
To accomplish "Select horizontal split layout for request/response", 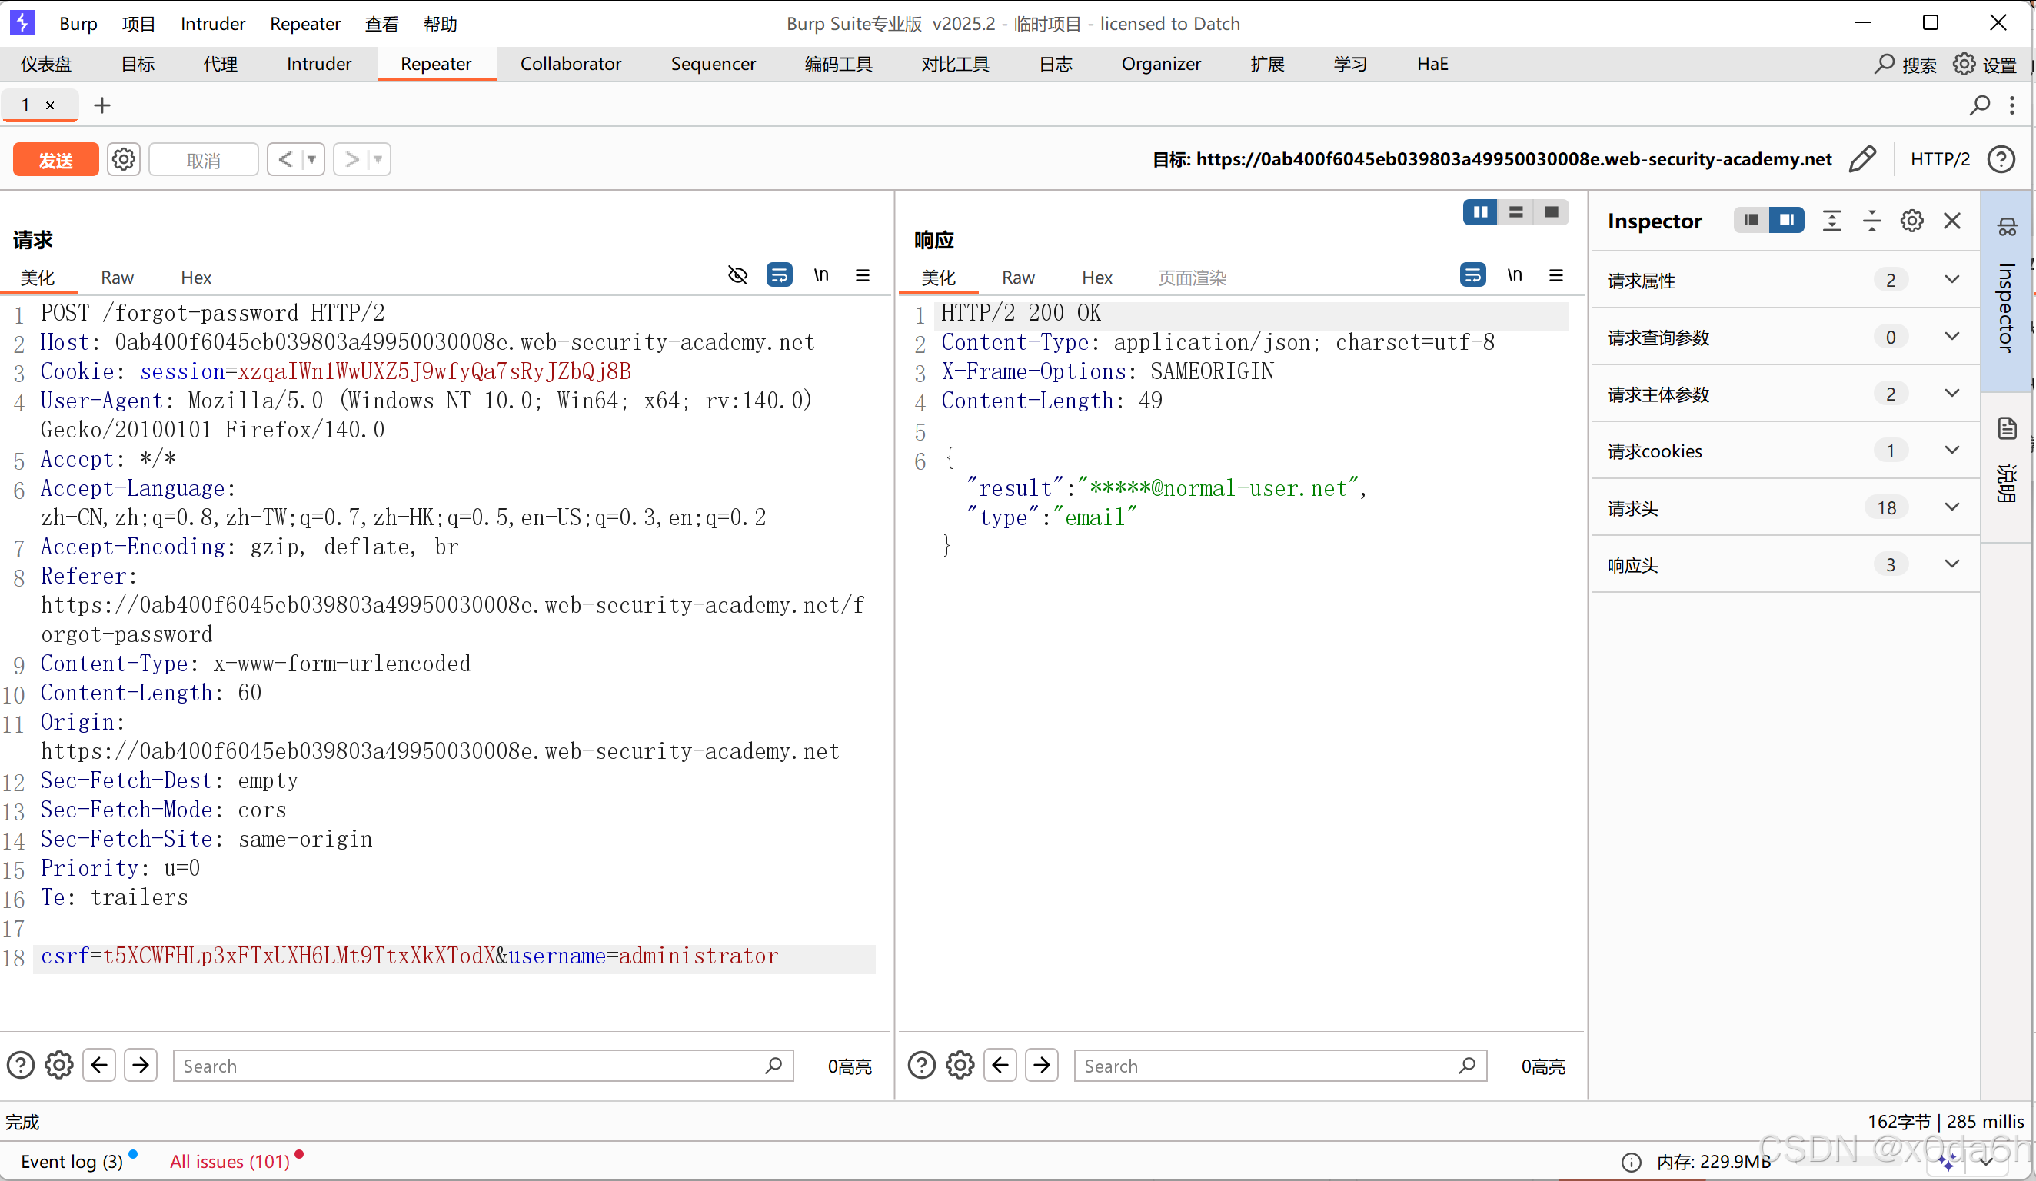I will coord(1515,211).
